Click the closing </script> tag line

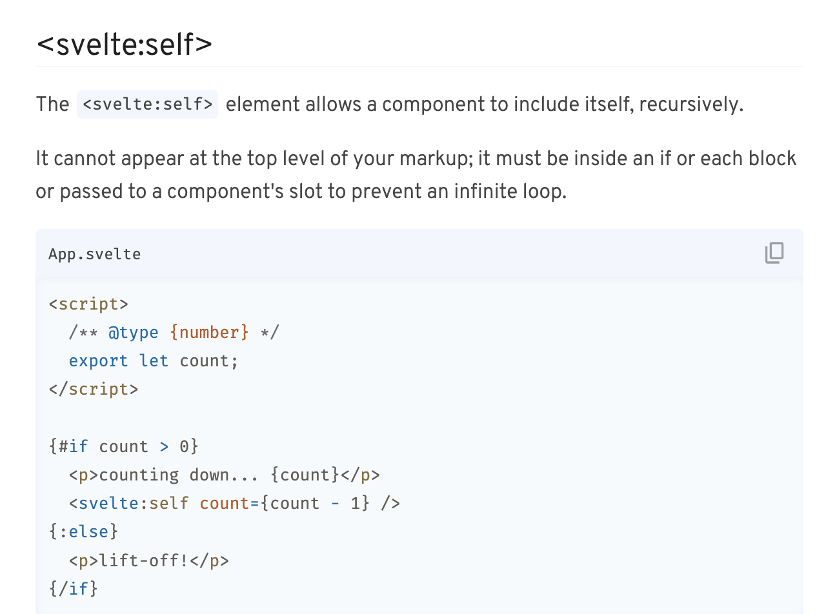pos(93,389)
